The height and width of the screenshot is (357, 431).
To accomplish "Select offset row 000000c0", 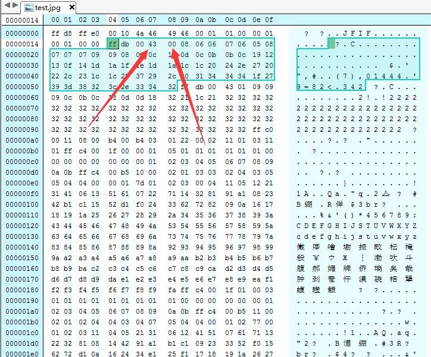I will [22, 162].
